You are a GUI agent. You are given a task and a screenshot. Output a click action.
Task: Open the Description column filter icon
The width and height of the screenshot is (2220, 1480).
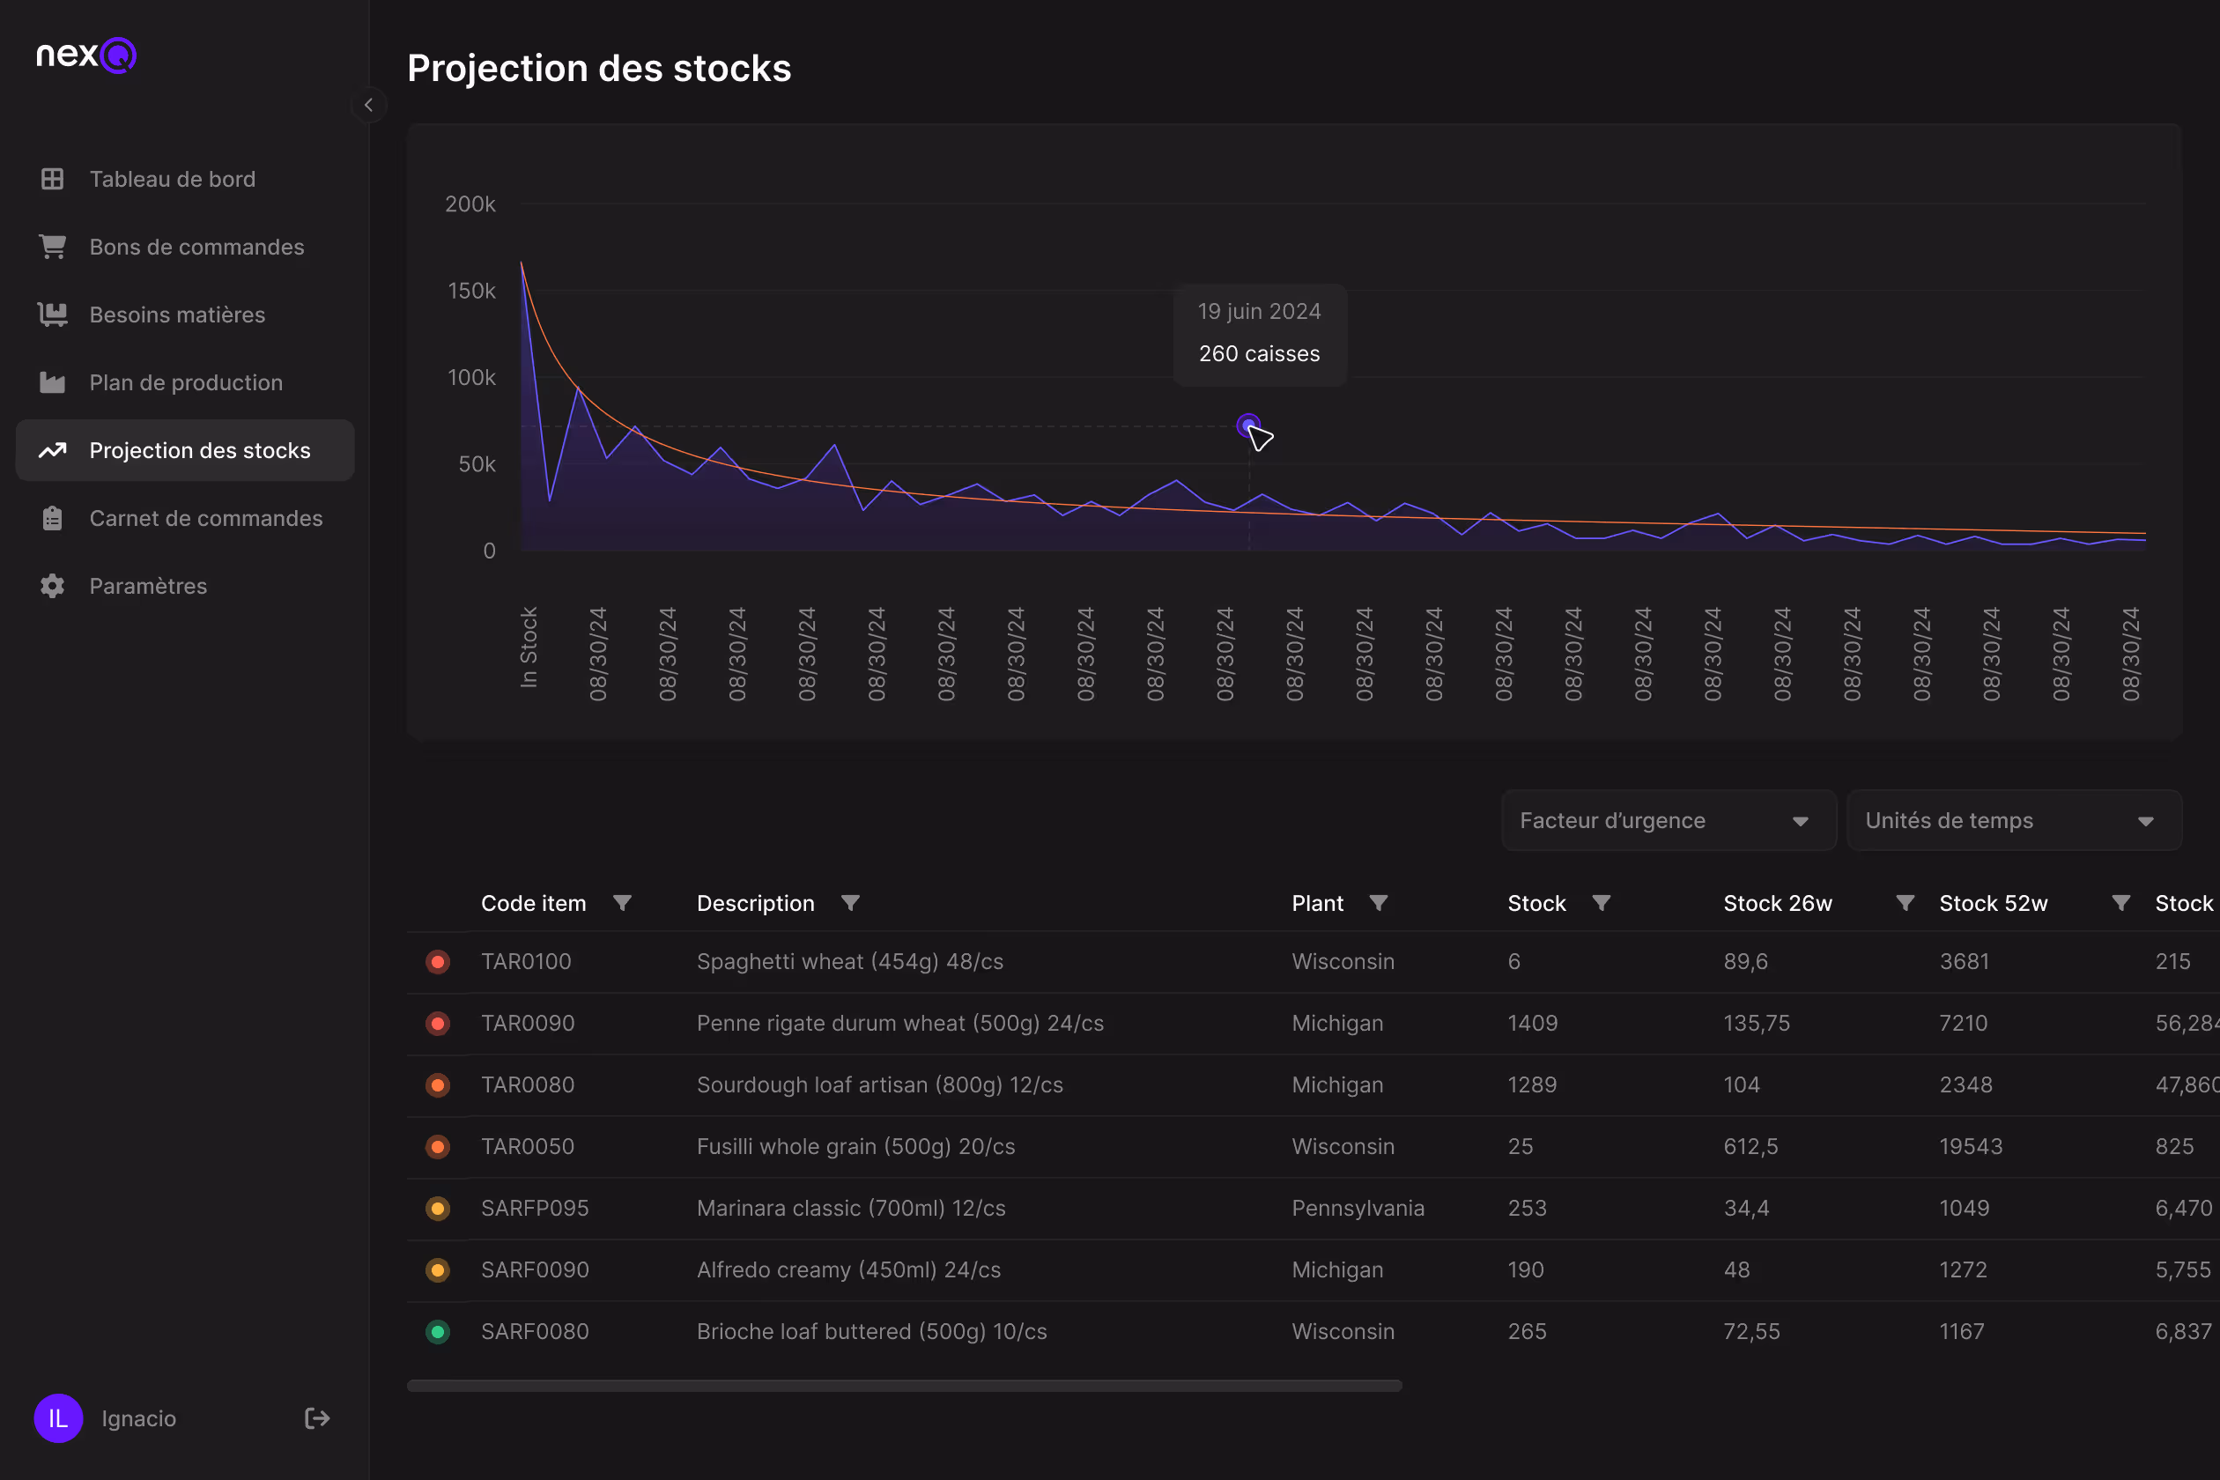tap(850, 903)
